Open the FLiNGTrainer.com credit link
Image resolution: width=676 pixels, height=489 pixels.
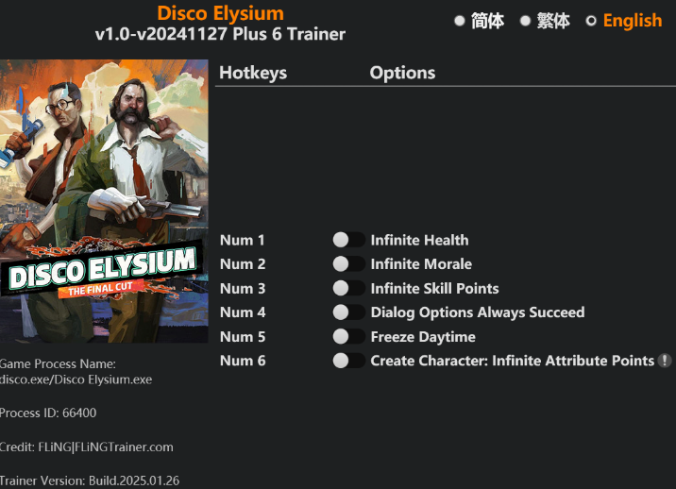coord(125,447)
